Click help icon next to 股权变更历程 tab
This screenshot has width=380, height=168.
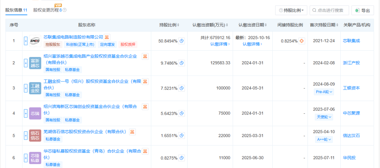point(64,10)
